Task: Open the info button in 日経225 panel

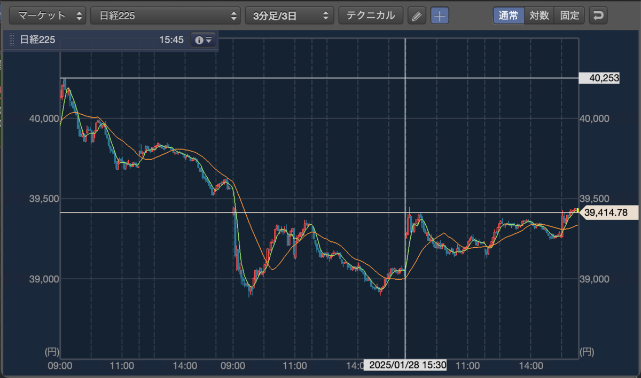Action: pos(204,40)
